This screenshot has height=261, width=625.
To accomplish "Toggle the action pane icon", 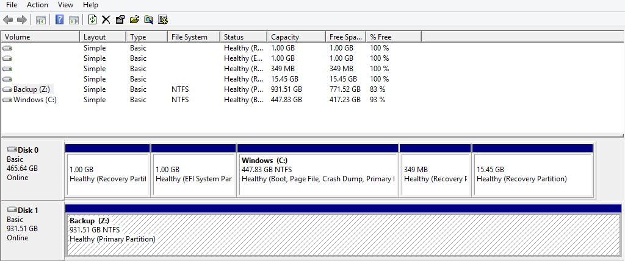I will coord(73,19).
